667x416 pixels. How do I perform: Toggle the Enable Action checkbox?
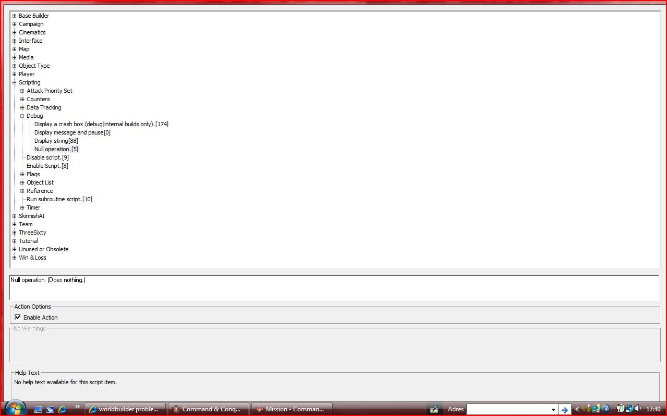18,317
